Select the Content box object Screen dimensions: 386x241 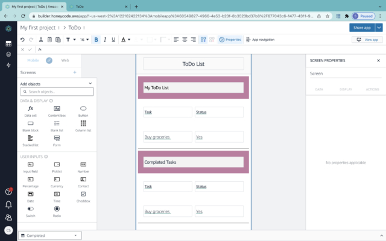pyautogui.click(x=57, y=111)
